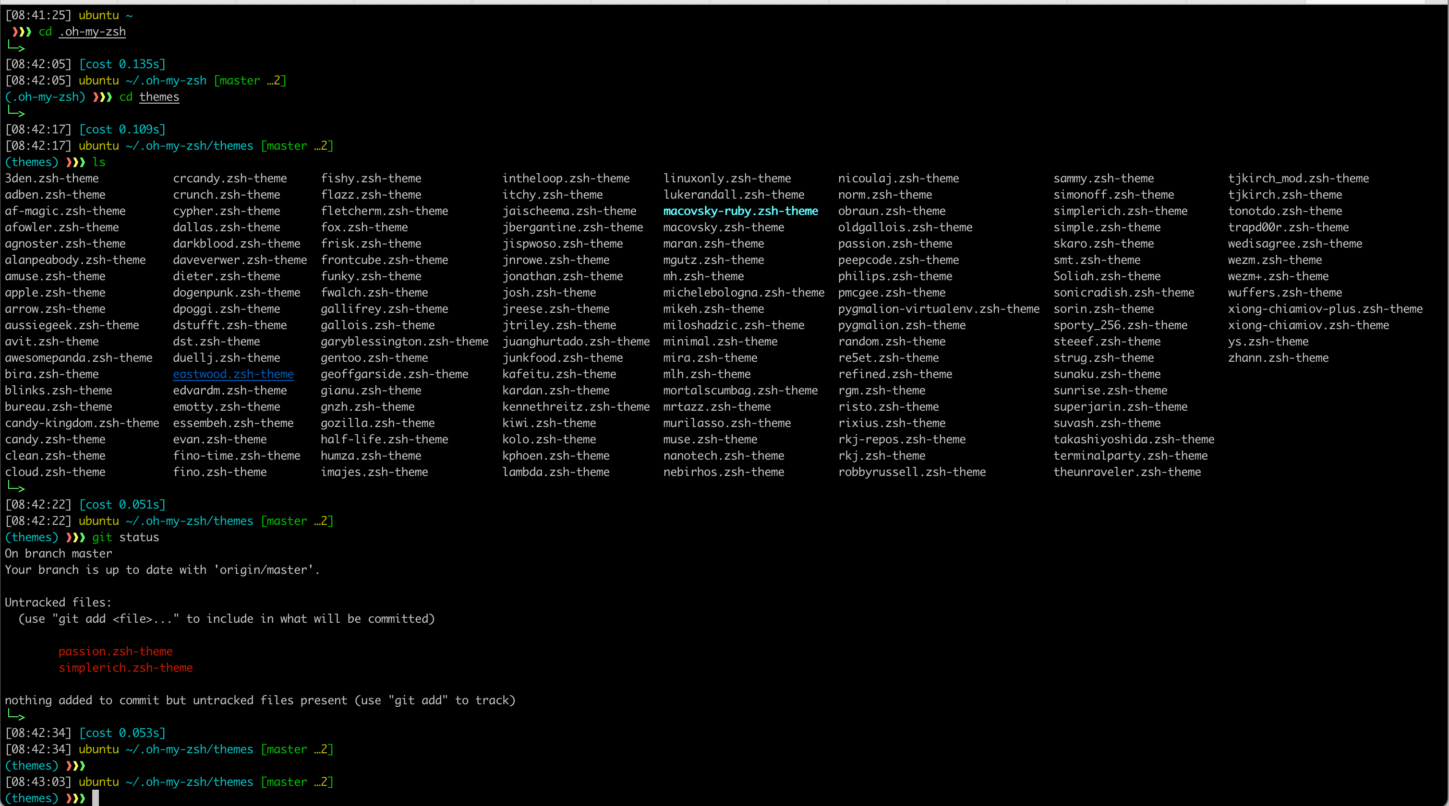Click the underlined .oh-my-zsh path argument
The height and width of the screenshot is (806, 1449).
click(x=92, y=32)
